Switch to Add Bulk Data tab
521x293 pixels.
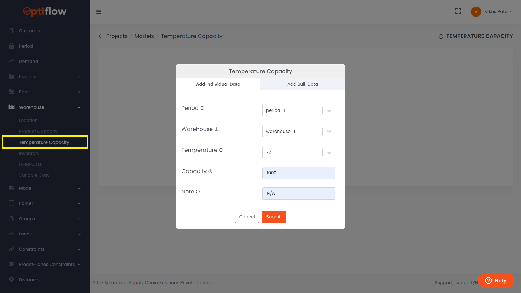303,84
